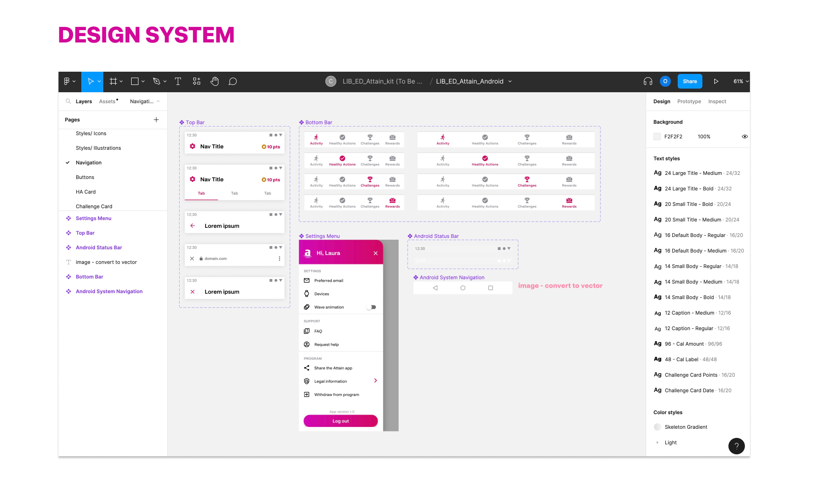The image size is (818, 500).
Task: Open the Challenge Card page
Action: point(94,206)
